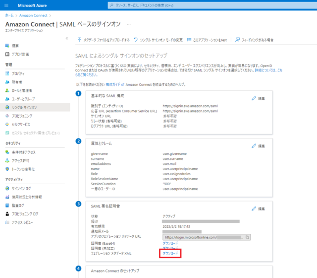This screenshot has width=317, height=278.
Task: Click the upload metadata file arrow icon
Action: point(79,40)
